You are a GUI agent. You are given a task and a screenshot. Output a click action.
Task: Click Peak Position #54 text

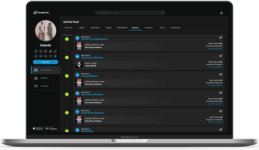click(x=215, y=43)
